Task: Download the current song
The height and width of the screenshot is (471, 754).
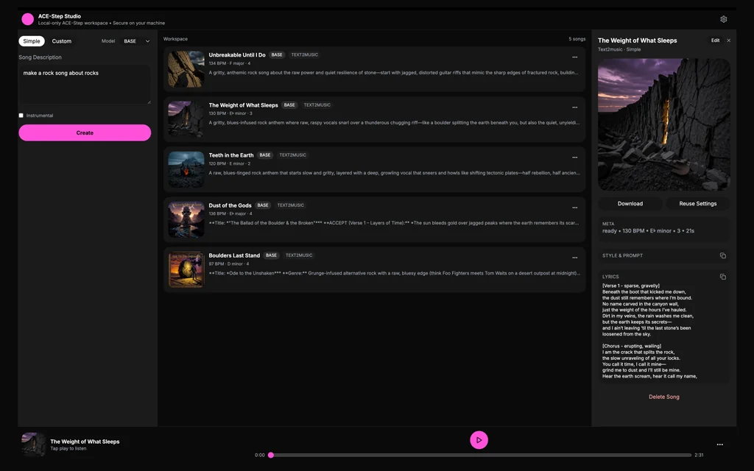Action: coord(630,203)
